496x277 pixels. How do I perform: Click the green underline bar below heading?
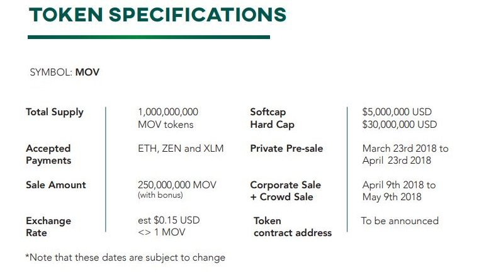point(149,37)
